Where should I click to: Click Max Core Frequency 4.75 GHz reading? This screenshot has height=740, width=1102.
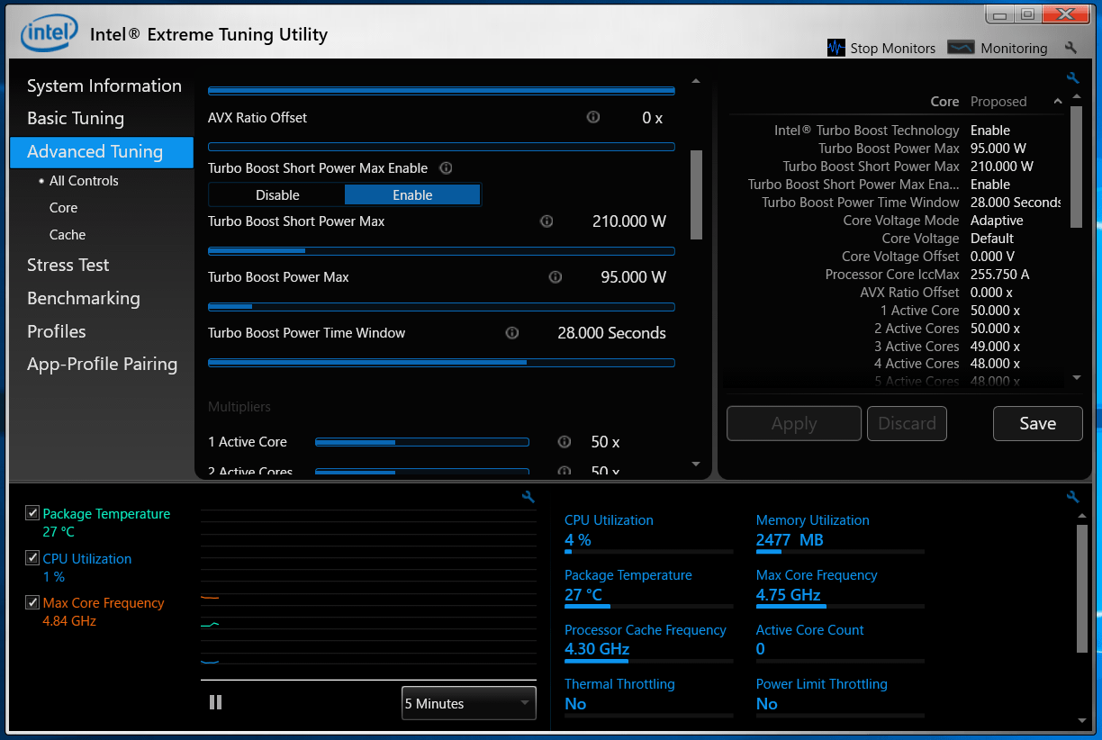(x=789, y=595)
